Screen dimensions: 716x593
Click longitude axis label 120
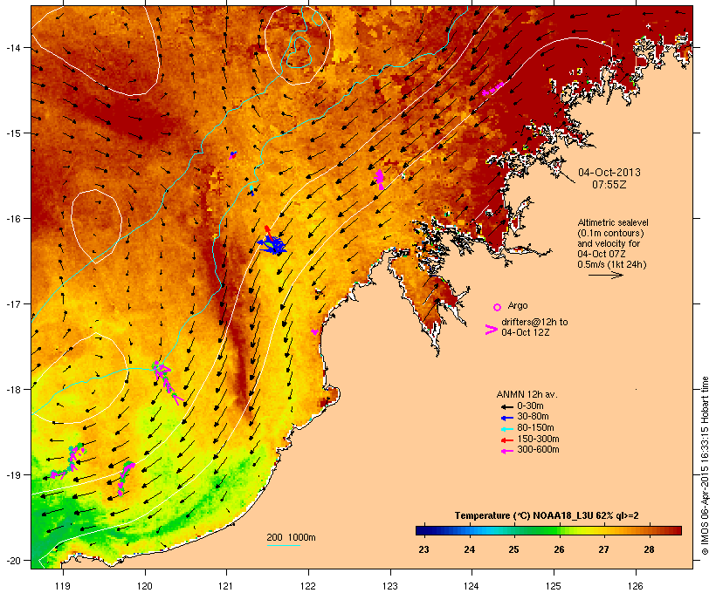click(x=145, y=586)
